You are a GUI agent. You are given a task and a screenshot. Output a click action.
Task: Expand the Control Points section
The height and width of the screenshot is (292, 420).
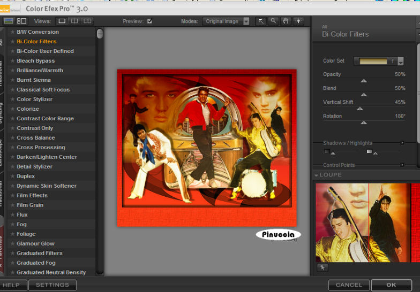coord(402,165)
